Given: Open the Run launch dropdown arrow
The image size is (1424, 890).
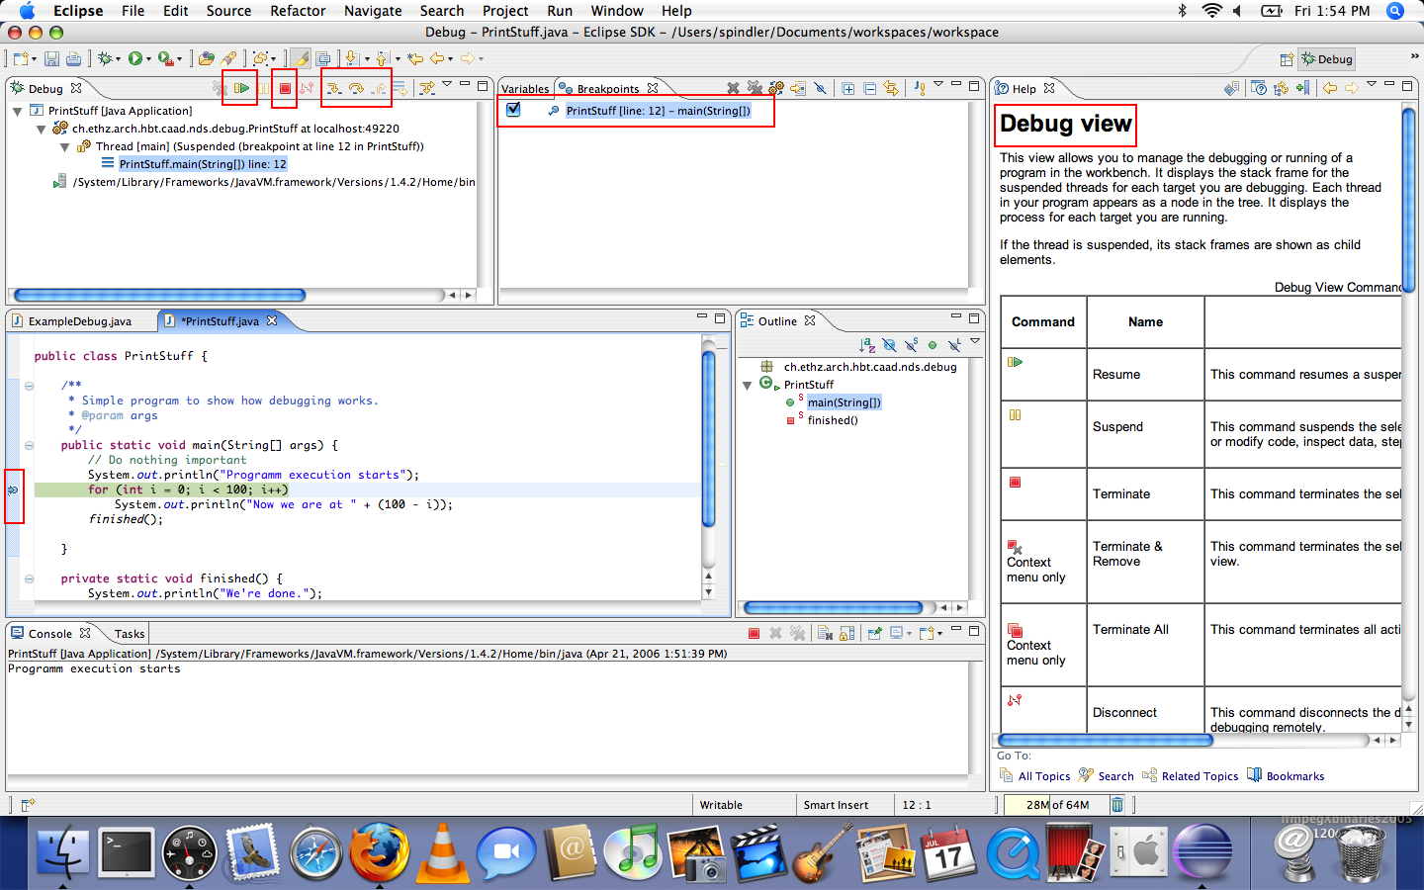Looking at the screenshot, I should coord(149,59).
